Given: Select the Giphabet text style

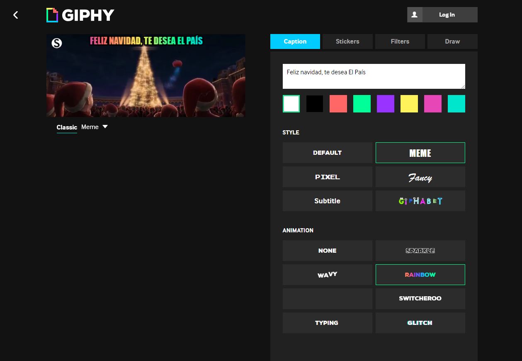Looking at the screenshot, I should click(420, 201).
